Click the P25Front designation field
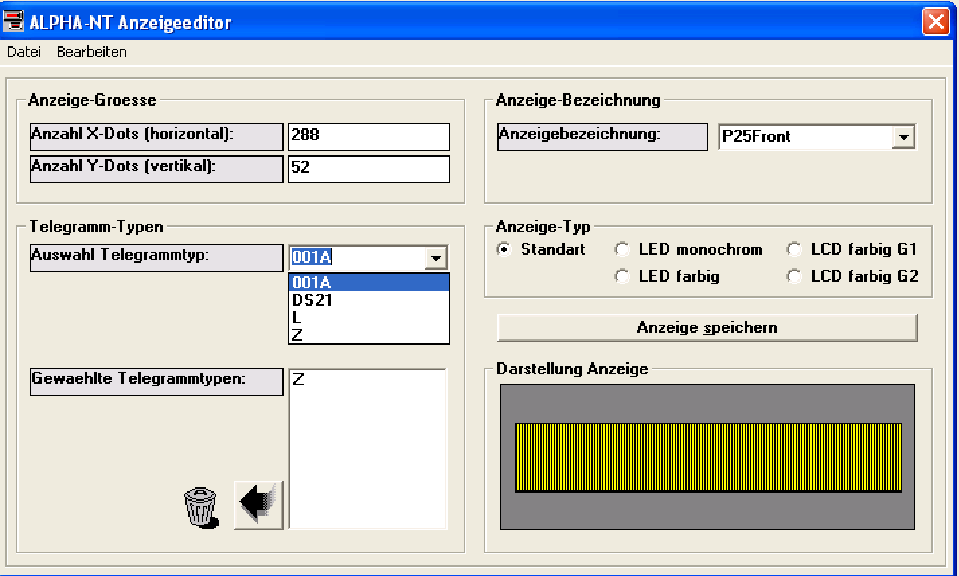 (x=806, y=137)
